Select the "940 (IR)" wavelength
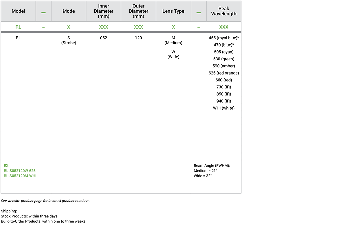 pyautogui.click(x=224, y=101)
